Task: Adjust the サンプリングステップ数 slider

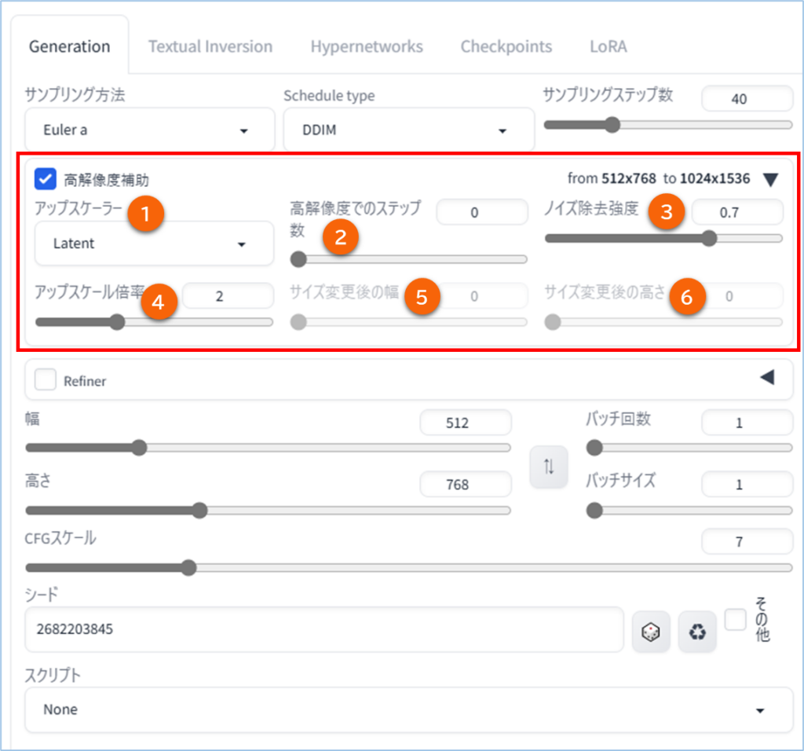Action: 668,125
